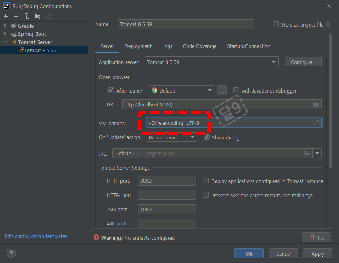Image resolution: width=339 pixels, height=263 pixels.
Task: Browse using URL field folder icon
Action: click(x=316, y=105)
